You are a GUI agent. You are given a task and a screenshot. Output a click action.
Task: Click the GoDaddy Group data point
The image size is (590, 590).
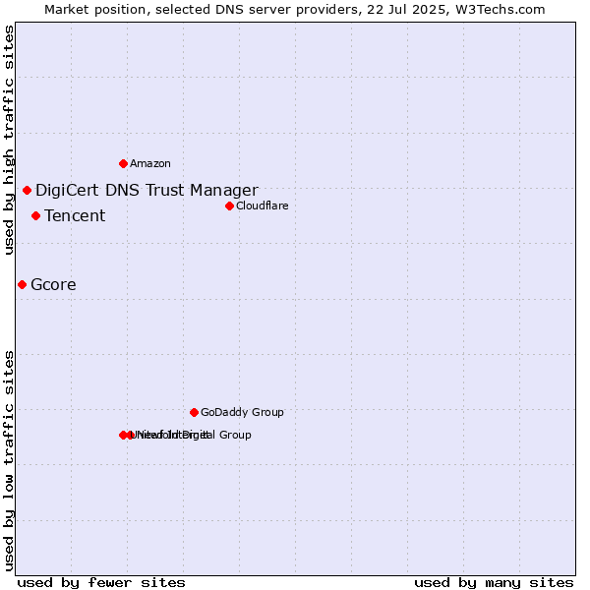pyautogui.click(x=194, y=412)
